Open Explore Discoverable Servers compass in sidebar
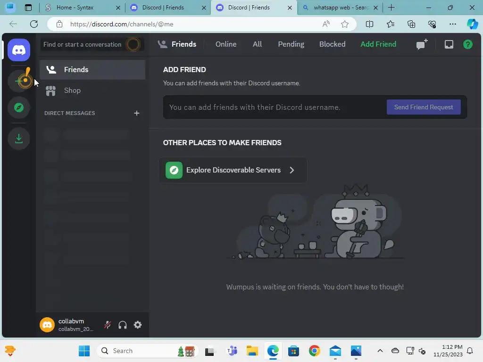 [x=19, y=108]
